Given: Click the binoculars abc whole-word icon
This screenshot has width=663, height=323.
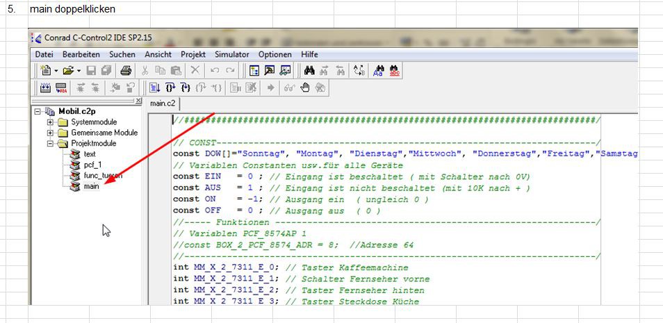Looking at the screenshot, I should point(395,71).
